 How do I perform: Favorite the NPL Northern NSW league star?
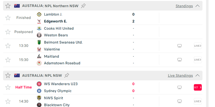point(8,6)
